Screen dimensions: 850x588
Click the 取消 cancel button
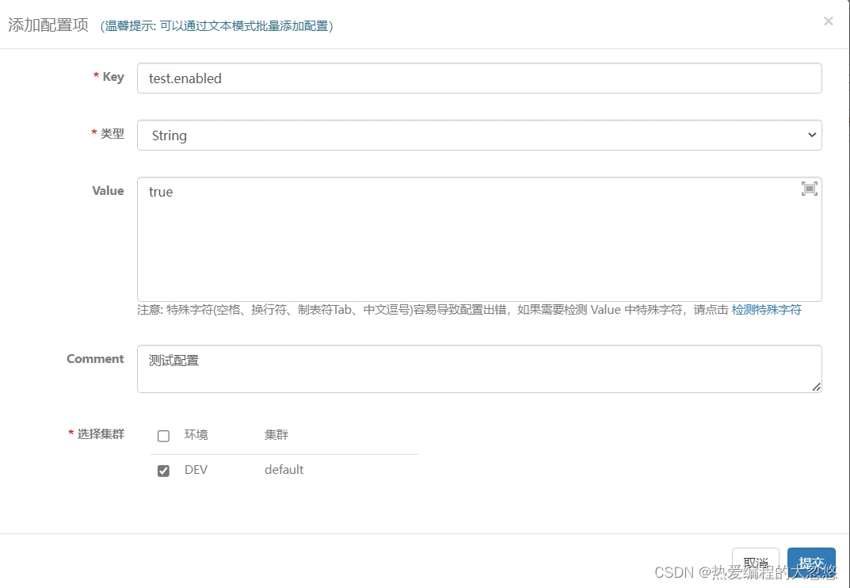point(754,563)
